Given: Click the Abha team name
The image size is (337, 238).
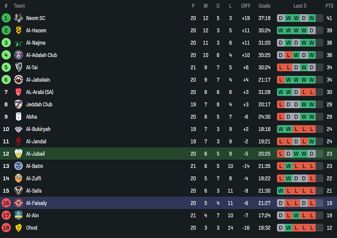Looking at the screenshot, I should click(32, 117).
